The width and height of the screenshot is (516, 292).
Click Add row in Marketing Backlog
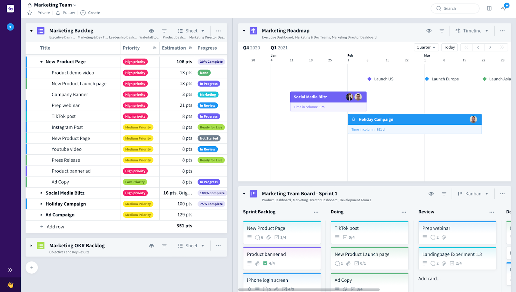pos(52,226)
